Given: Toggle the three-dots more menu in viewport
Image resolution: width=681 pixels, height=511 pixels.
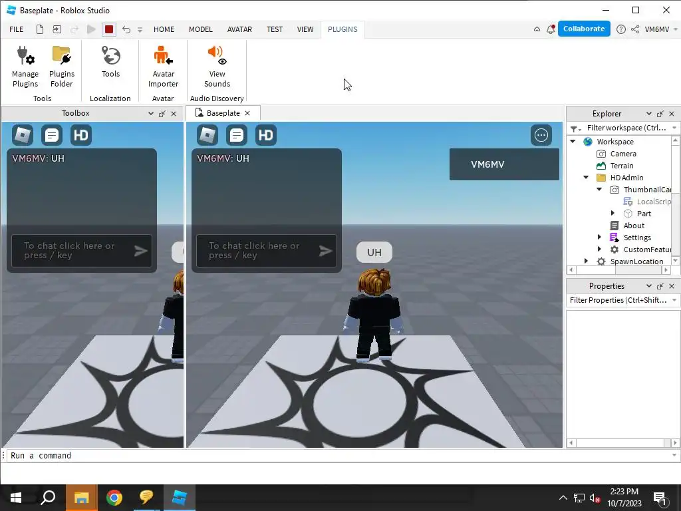Looking at the screenshot, I should [541, 135].
